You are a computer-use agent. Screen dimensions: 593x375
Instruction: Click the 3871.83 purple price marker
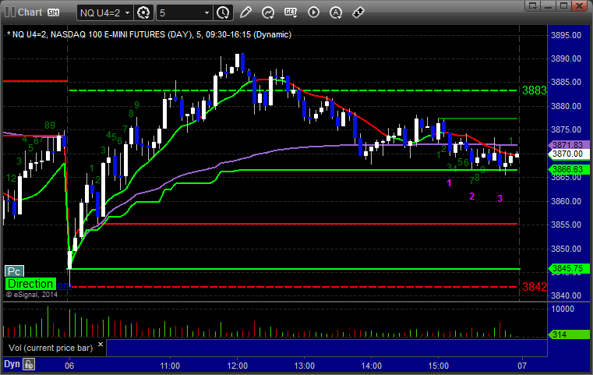pyautogui.click(x=568, y=145)
